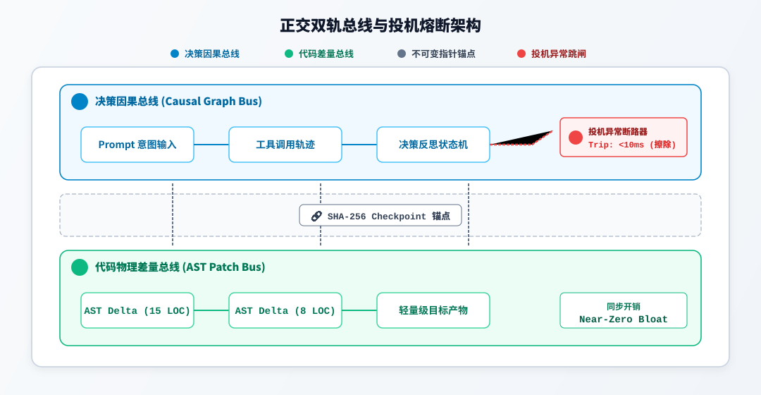Click the green legend dot for 代码差量总线
This screenshot has width=761, height=395.
[289, 54]
